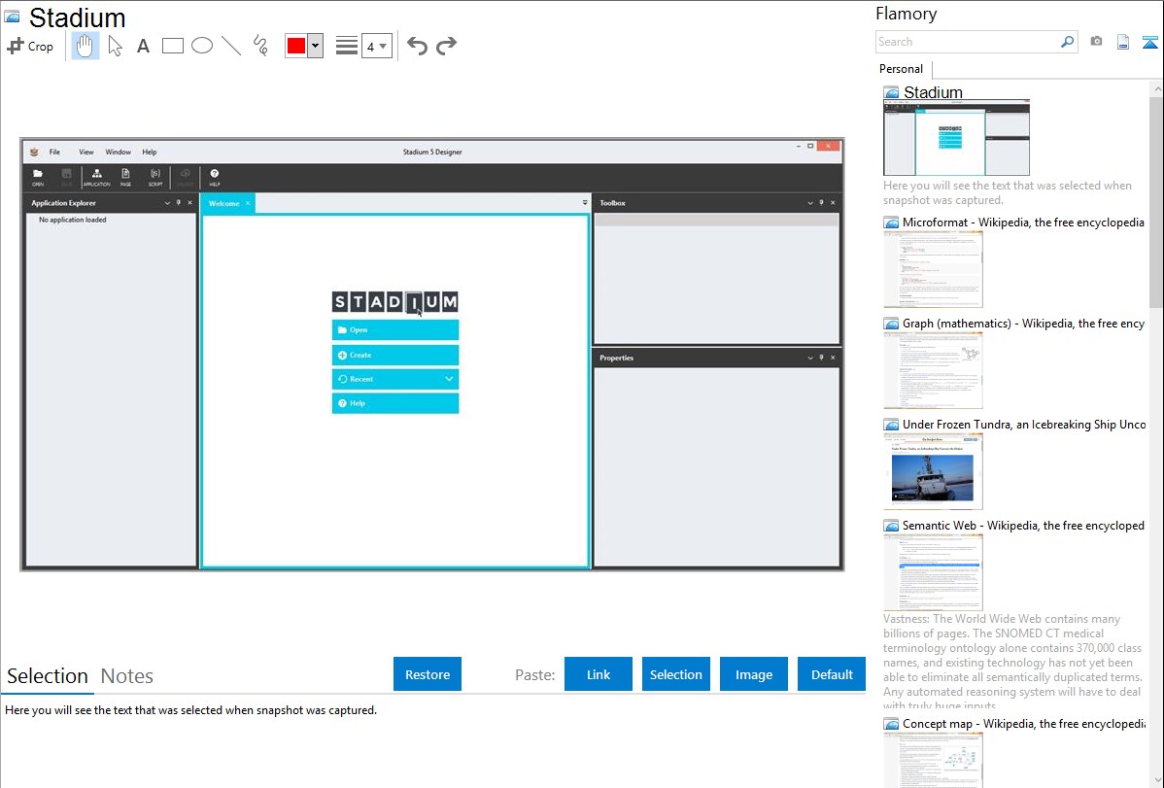This screenshot has width=1164, height=788.
Task: Choose the text annotation tool
Action: click(x=143, y=46)
